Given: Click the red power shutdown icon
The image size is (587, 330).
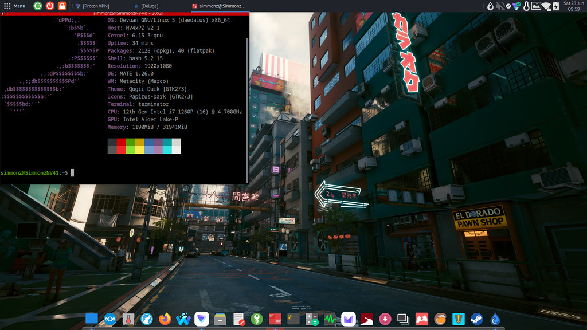Looking at the screenshot, I should [50, 6].
